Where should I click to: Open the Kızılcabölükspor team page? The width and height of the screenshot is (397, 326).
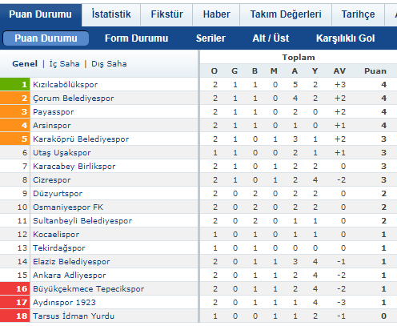point(66,85)
